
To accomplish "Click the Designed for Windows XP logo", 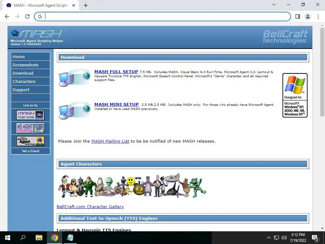I will [295, 95].
